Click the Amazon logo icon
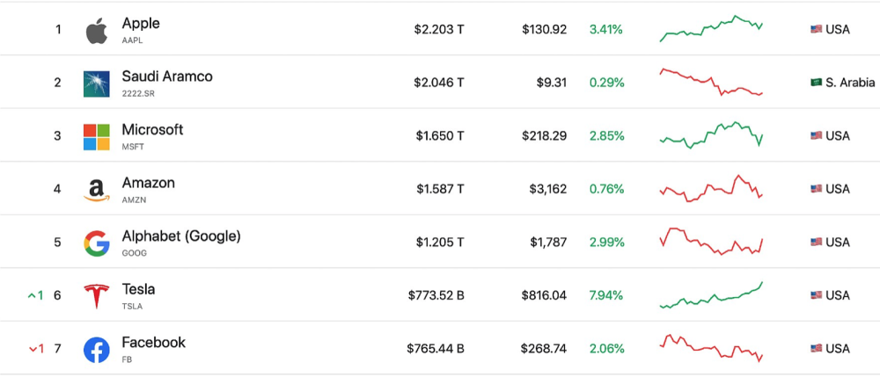 tap(97, 190)
